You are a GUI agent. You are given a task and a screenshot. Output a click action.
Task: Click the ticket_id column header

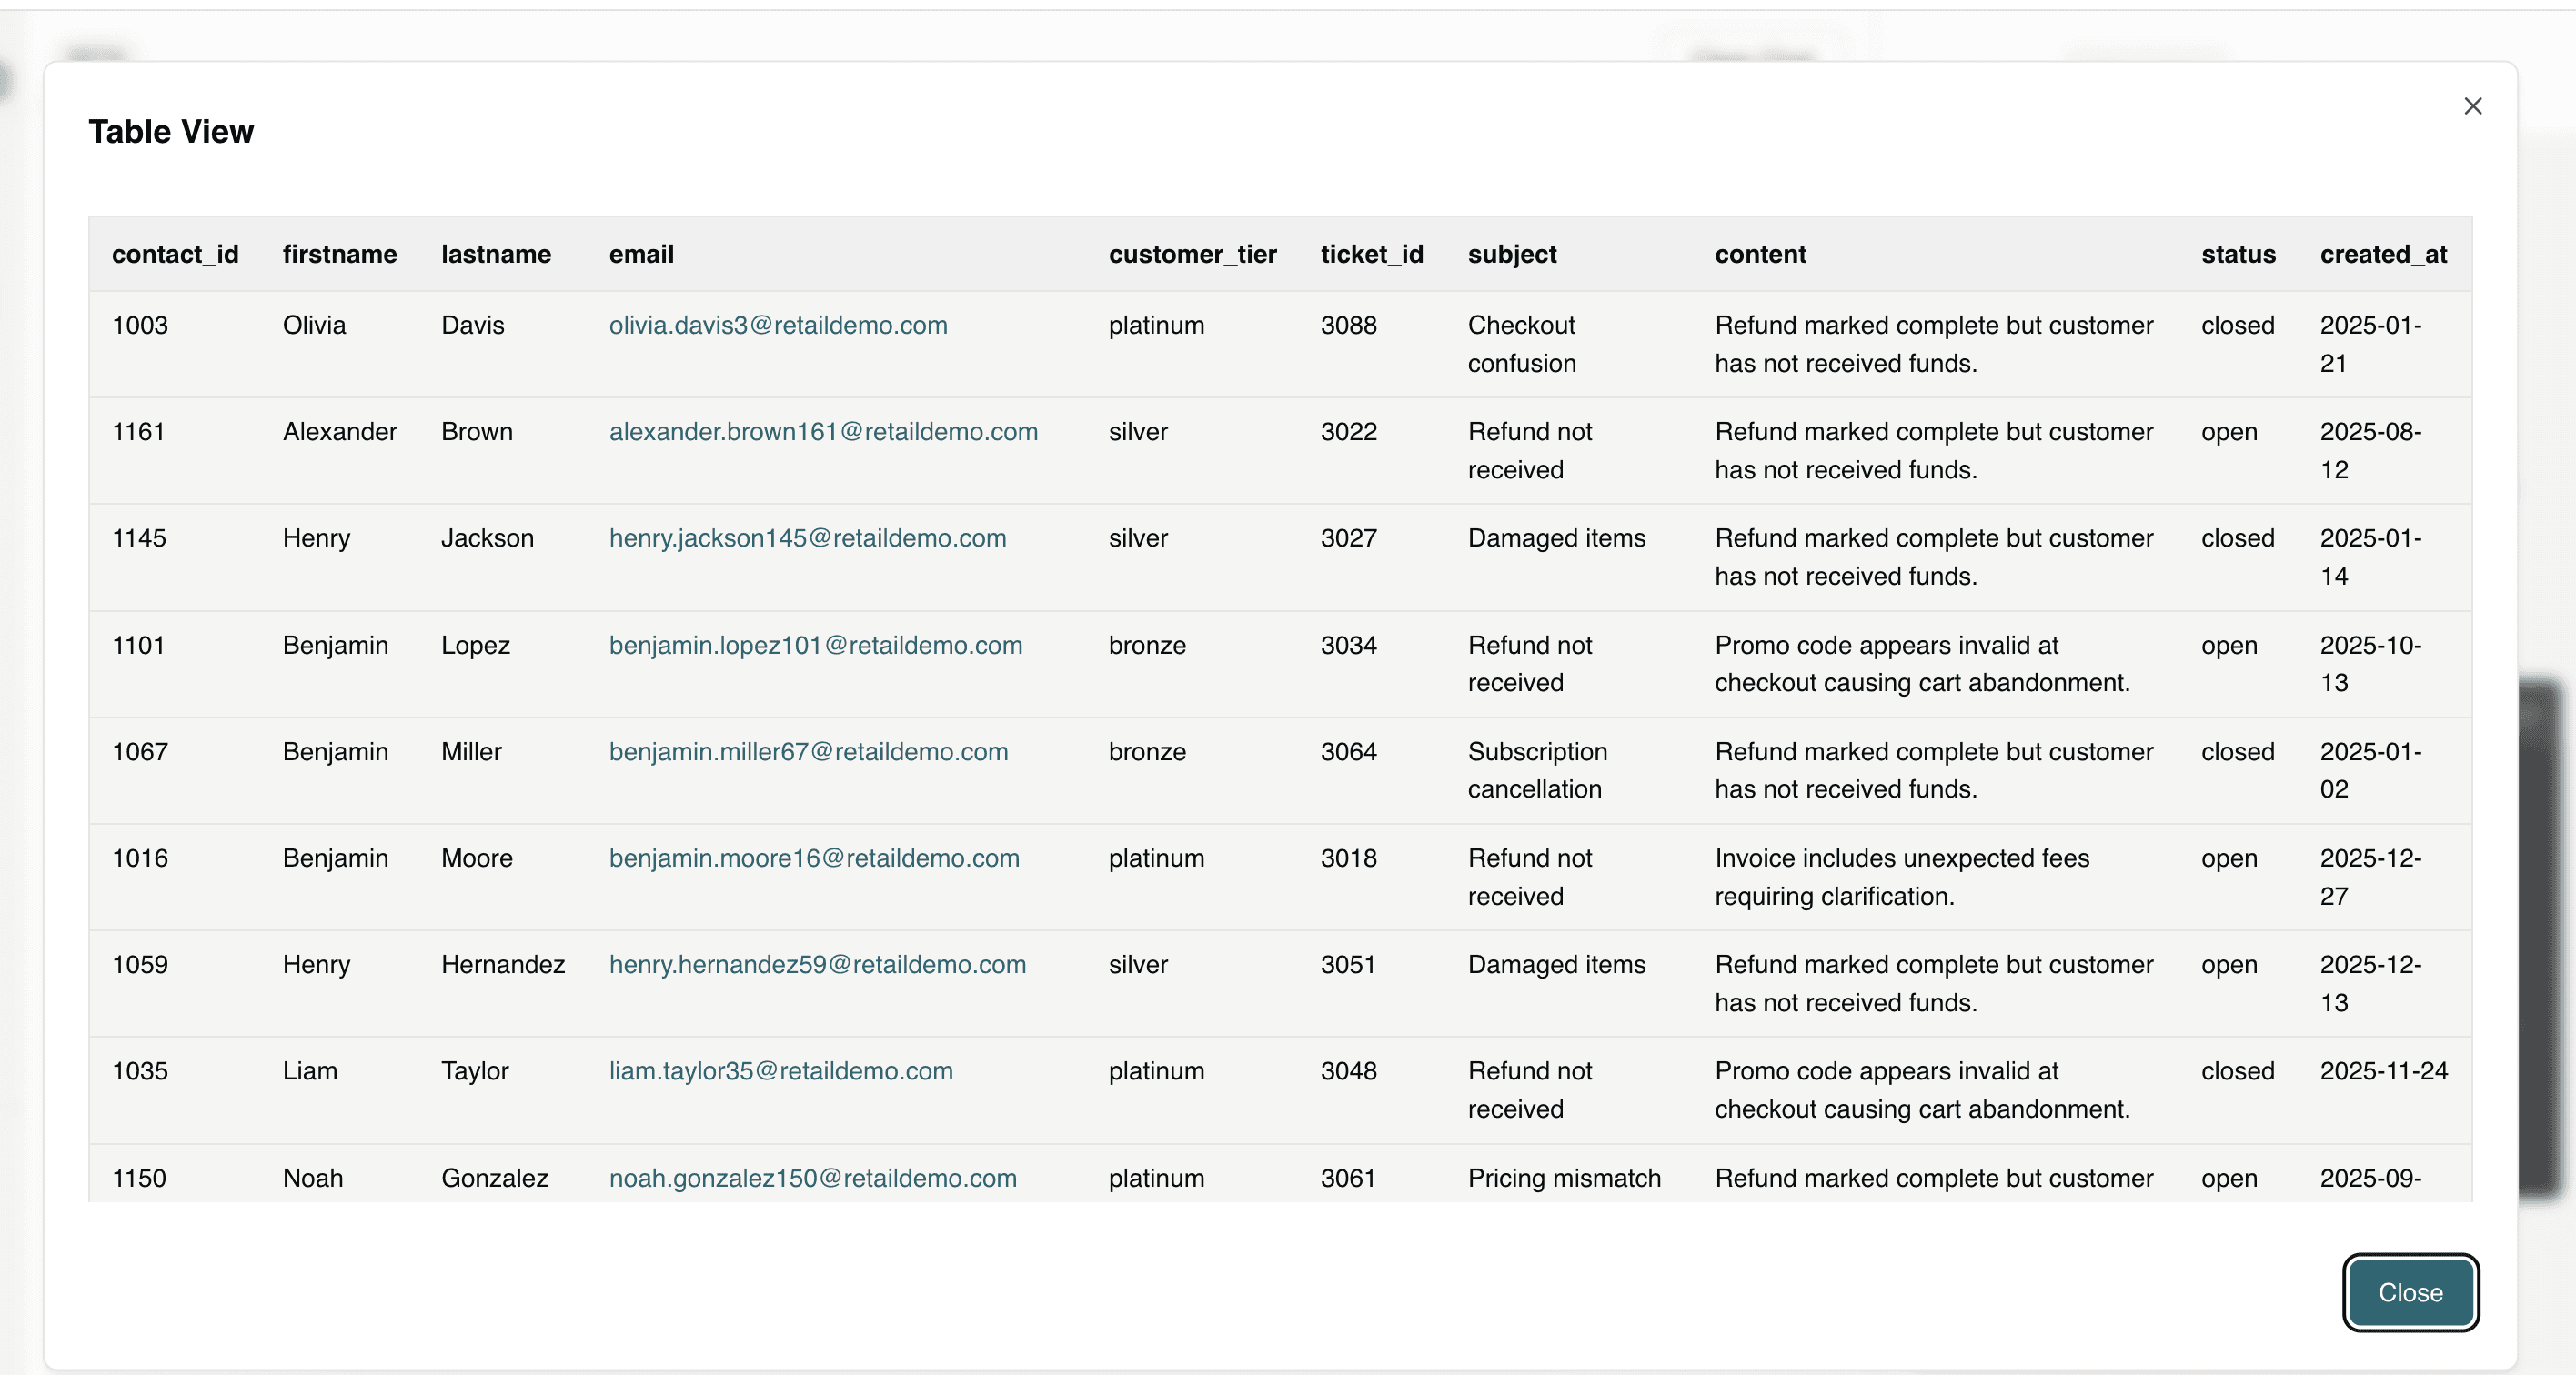coord(1371,254)
